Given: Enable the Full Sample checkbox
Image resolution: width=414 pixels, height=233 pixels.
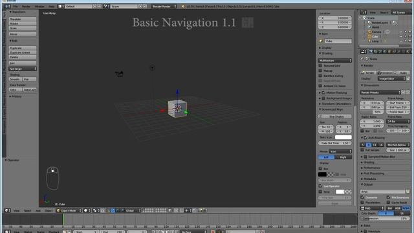Looking at the screenshot, I should coord(362,150).
